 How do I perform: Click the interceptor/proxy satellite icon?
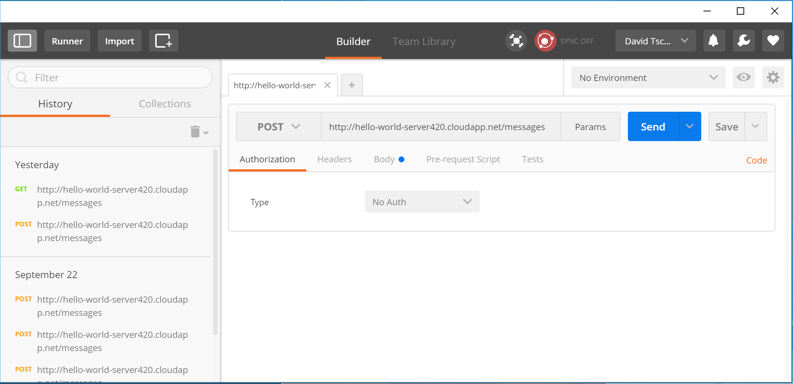pyautogui.click(x=516, y=41)
